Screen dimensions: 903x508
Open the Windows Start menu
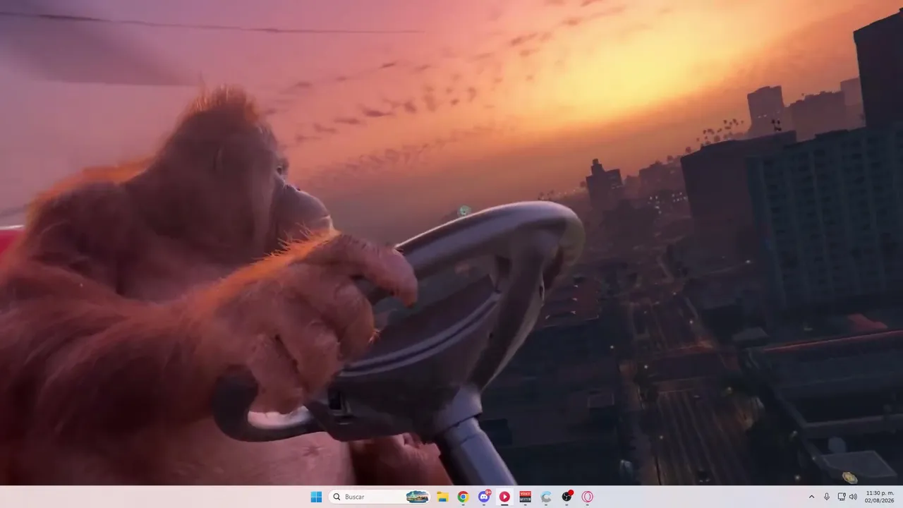click(316, 497)
